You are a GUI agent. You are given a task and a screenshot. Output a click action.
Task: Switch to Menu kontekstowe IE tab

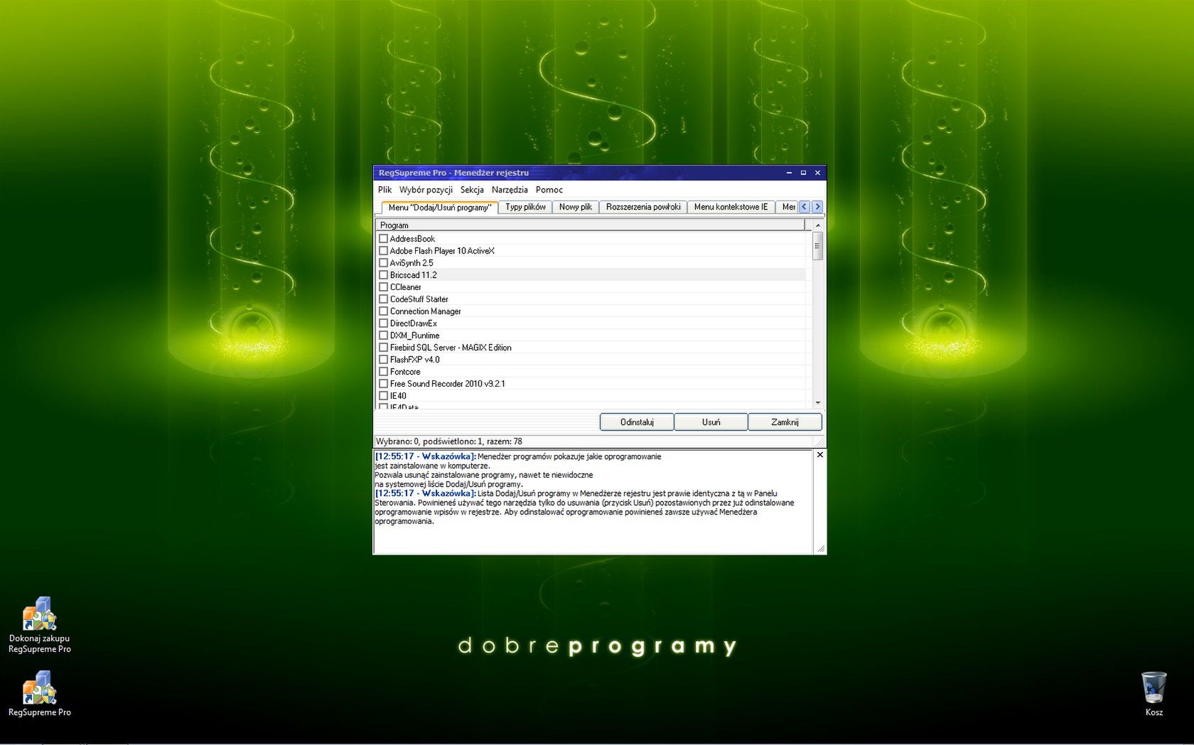(x=731, y=207)
